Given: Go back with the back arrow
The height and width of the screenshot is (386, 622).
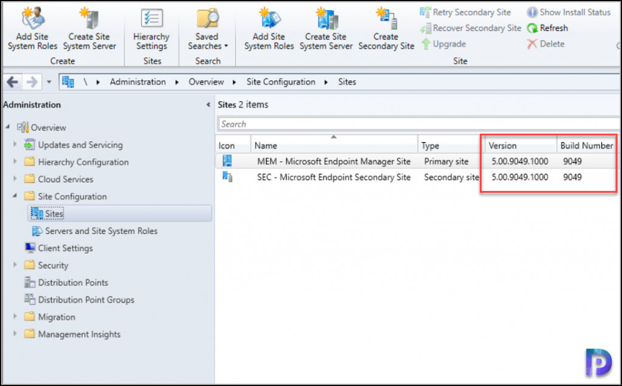Looking at the screenshot, I should coord(12,82).
